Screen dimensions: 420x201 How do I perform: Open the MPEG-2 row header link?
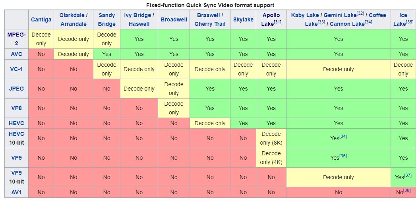point(16,39)
